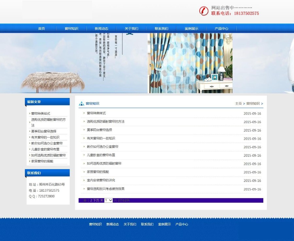Image resolution: width=294 pixels, height=241 pixels.
Task: Open article 夏季阳台窗帘选择 in main list
Action: click(99, 130)
